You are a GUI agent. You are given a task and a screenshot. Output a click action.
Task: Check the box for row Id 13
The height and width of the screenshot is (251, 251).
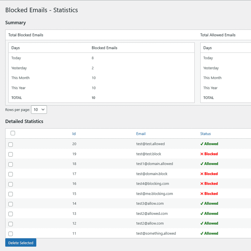[11, 214]
